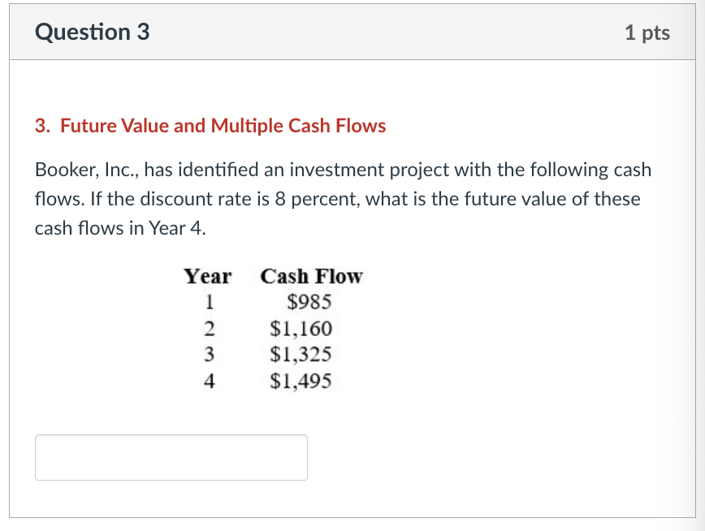The image size is (705, 531).
Task: Select Year 4 in the table
Action: pos(210,380)
